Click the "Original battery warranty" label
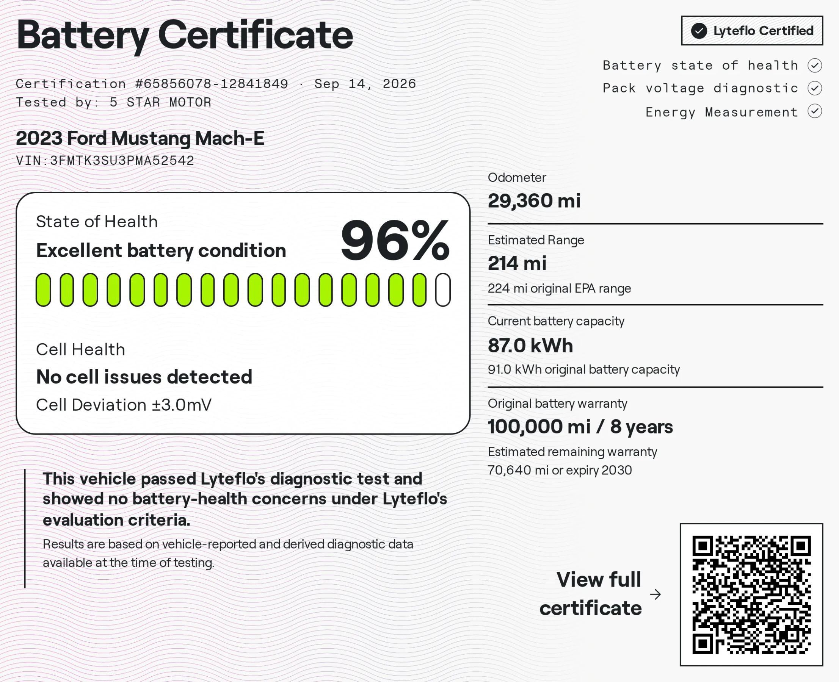 [557, 404]
